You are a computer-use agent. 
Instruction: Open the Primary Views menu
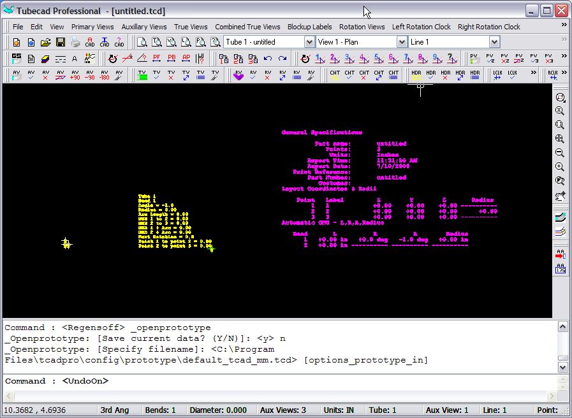tap(92, 27)
